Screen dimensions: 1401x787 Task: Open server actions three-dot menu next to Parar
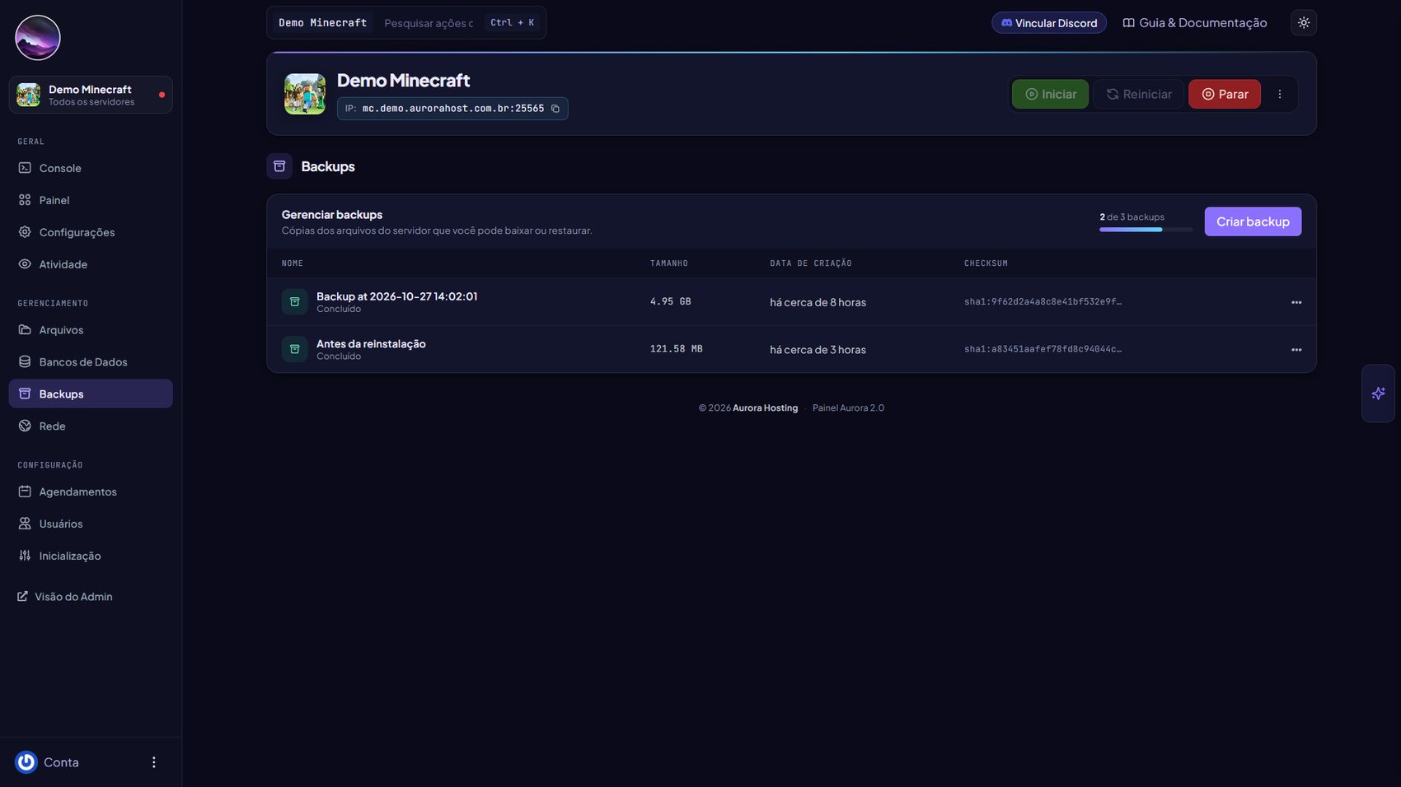point(1280,94)
